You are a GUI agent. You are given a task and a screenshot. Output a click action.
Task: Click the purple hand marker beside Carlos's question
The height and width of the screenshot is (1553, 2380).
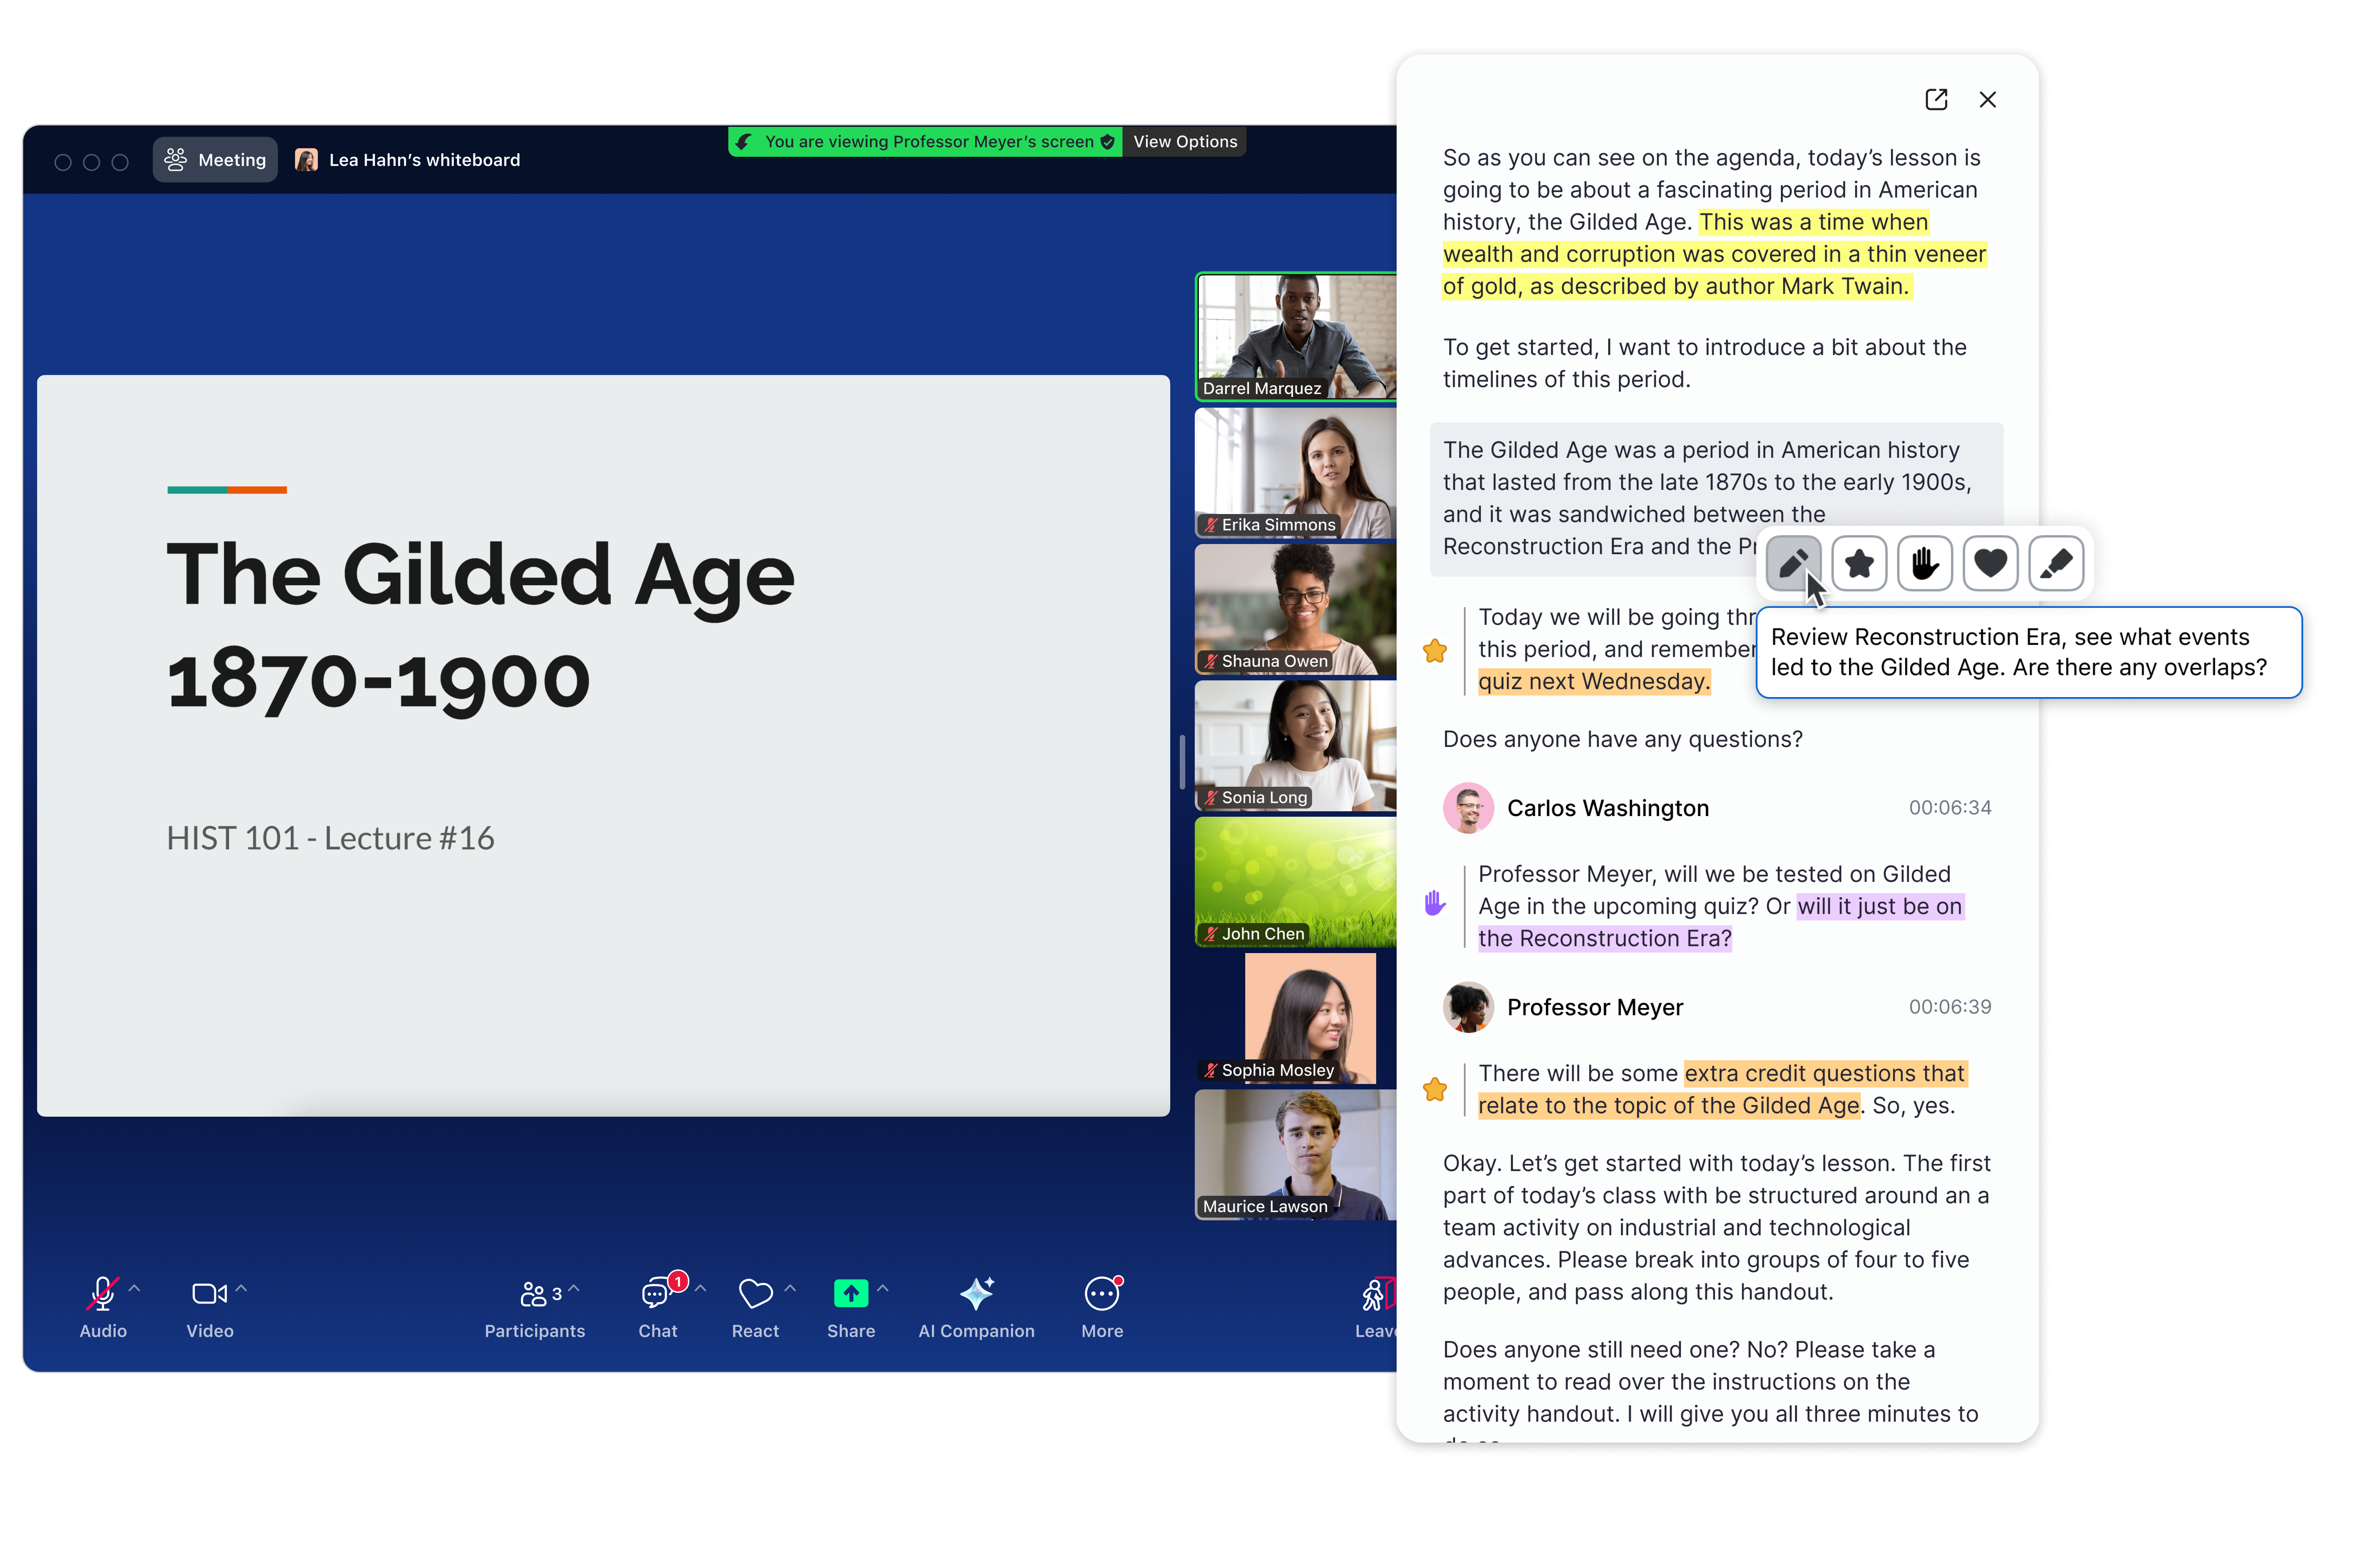pos(1435,903)
